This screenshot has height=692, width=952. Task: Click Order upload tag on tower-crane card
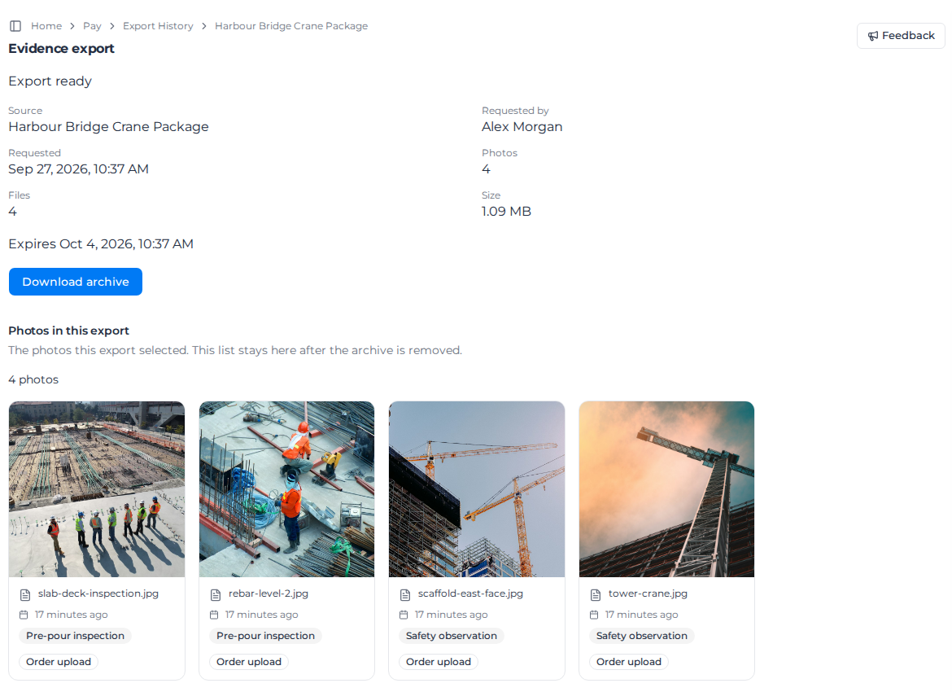(x=629, y=662)
